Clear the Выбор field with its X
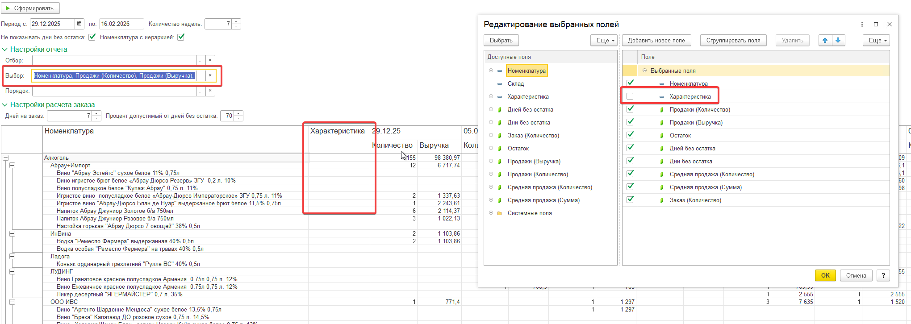The width and height of the screenshot is (911, 324). (x=210, y=76)
